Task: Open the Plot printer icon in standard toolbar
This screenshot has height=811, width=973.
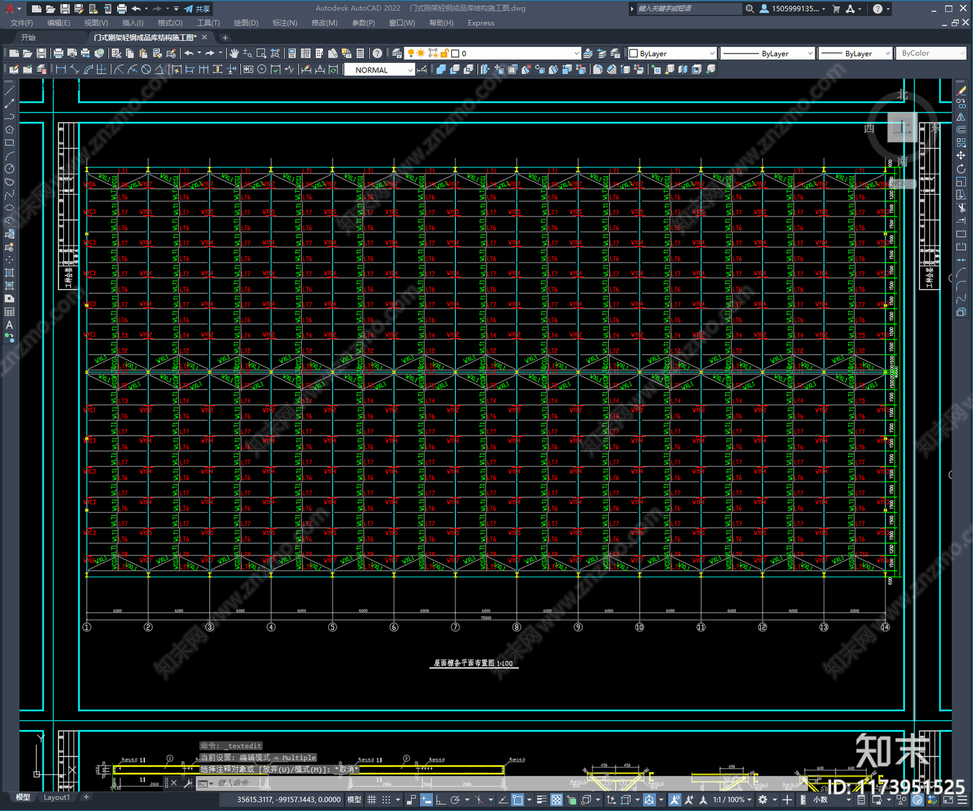Action: [58, 54]
